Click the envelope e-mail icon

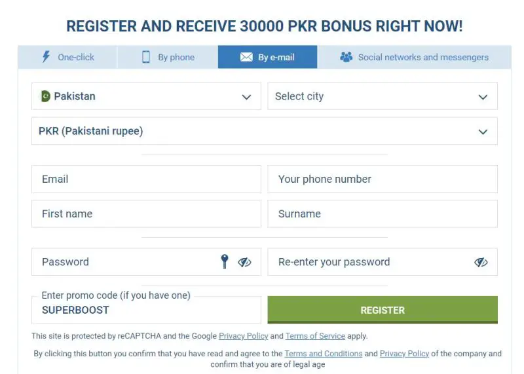[246, 57]
